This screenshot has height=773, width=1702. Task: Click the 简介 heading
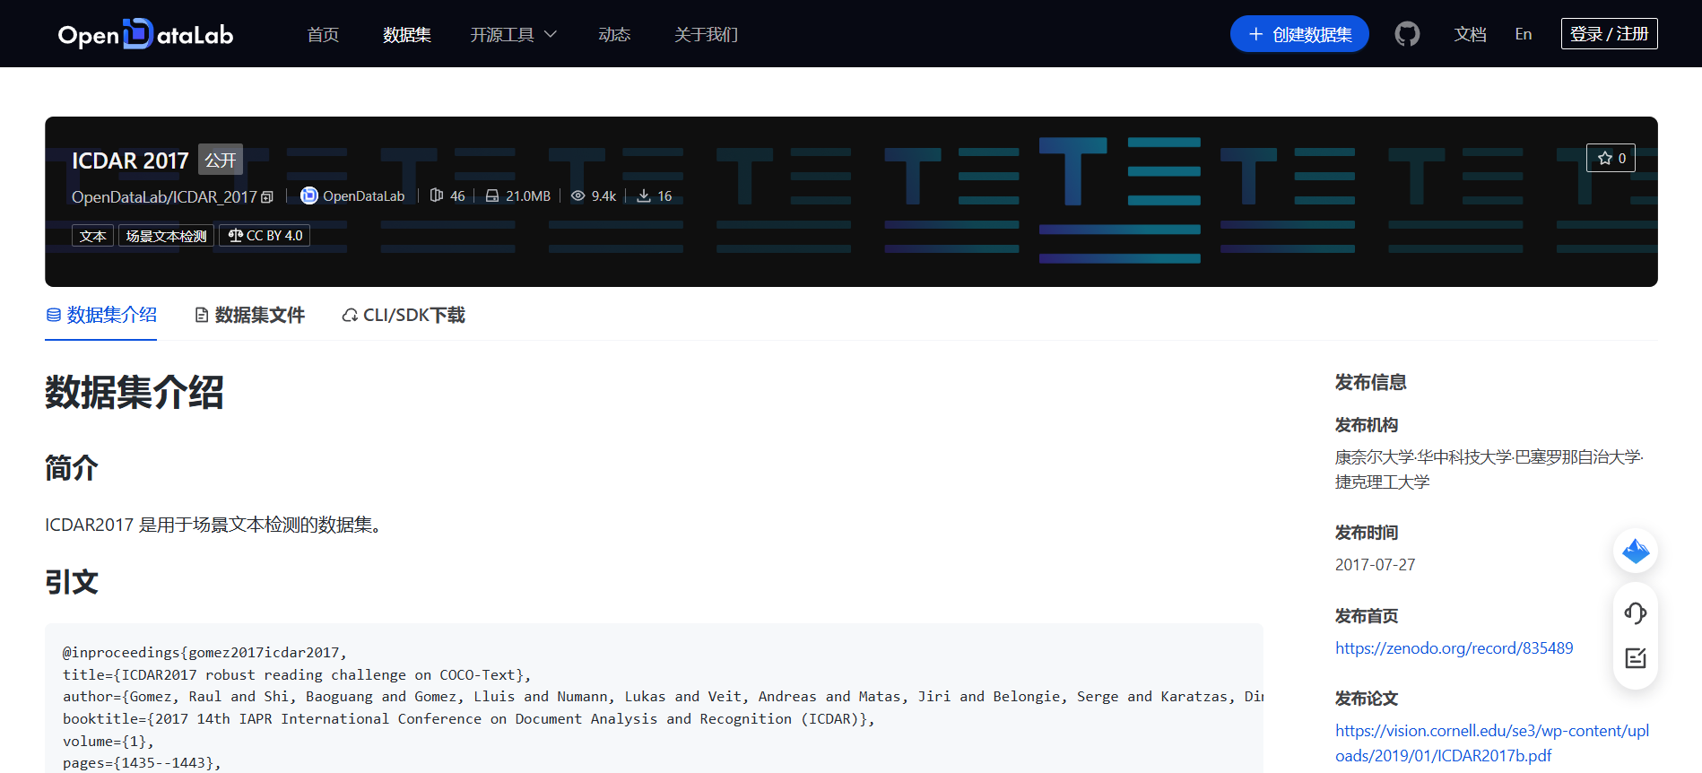click(72, 467)
